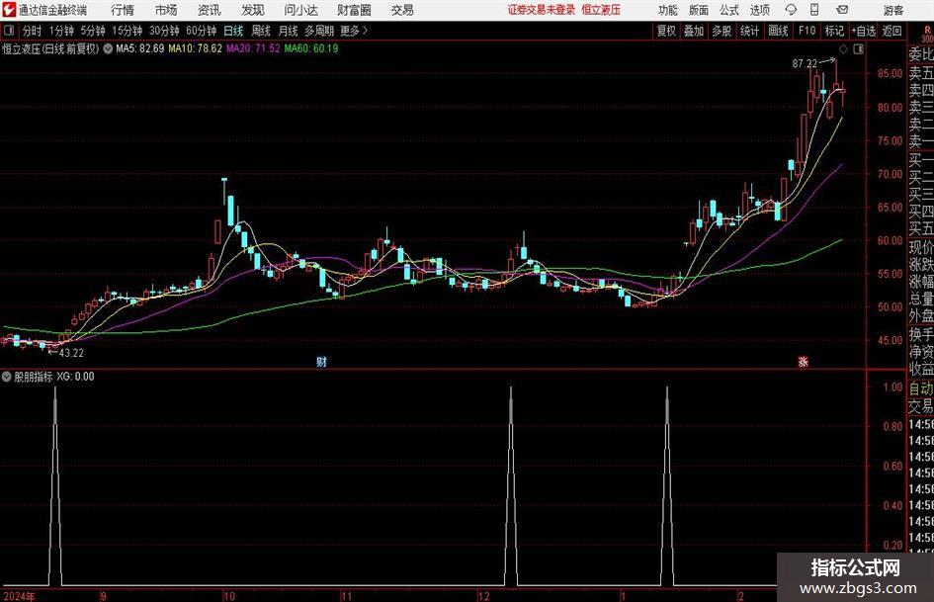This screenshot has height=602, width=934.
Task: Switch to the 5分钟 period tab
Action: click(92, 31)
